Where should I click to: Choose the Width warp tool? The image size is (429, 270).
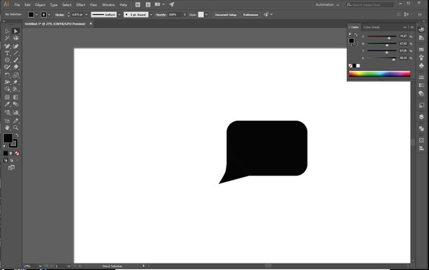(x=7, y=82)
